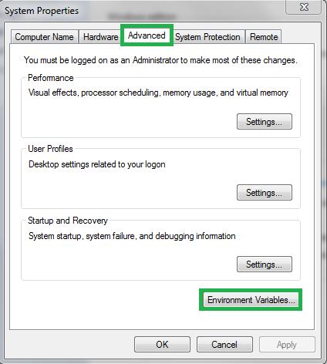Open User Profiles Settings button
This screenshot has width=327, height=364.
(265, 193)
